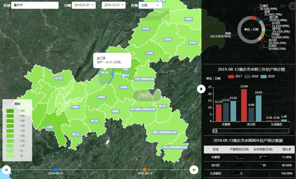The width and height of the screenshot is (296, 179).
Task: Toggle the 2017 series in chart legend
Action: pyautogui.click(x=235, y=76)
